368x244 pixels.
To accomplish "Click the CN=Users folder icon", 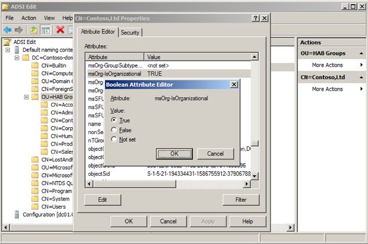I will tap(35, 206).
